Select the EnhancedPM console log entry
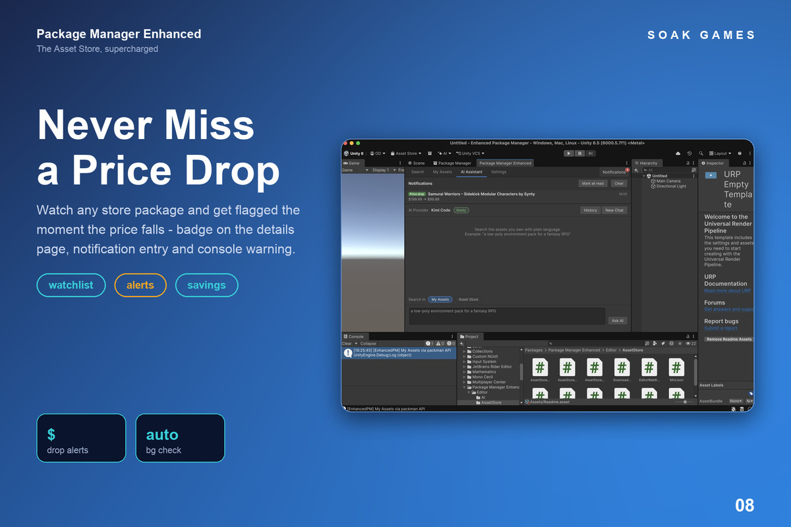Viewport: 791px width, 527px height. [x=399, y=353]
